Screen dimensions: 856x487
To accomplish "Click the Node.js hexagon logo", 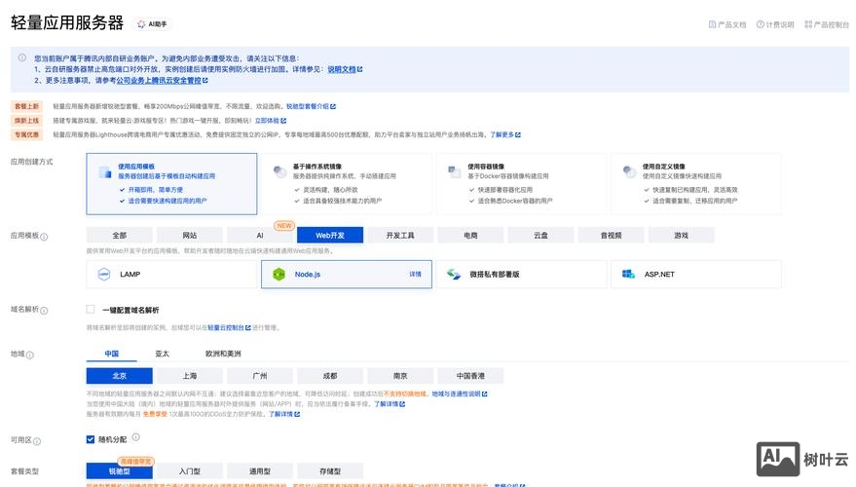I will pos(279,274).
